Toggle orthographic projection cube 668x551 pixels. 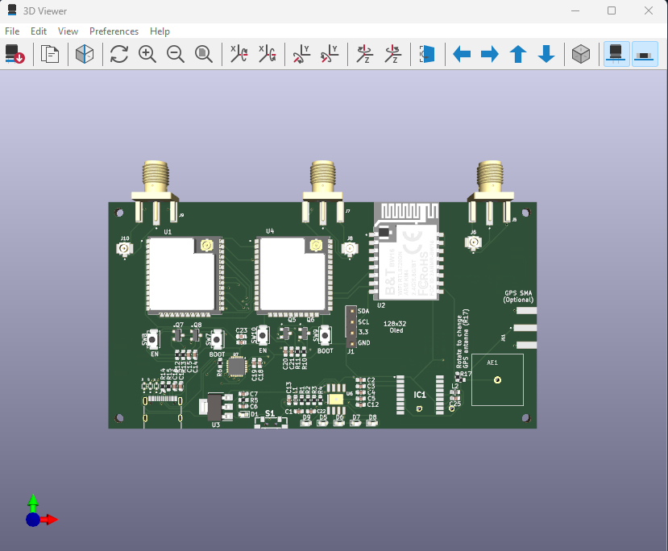580,54
